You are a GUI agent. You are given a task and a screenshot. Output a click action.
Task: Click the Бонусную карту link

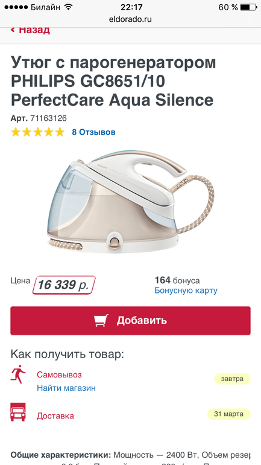186,290
